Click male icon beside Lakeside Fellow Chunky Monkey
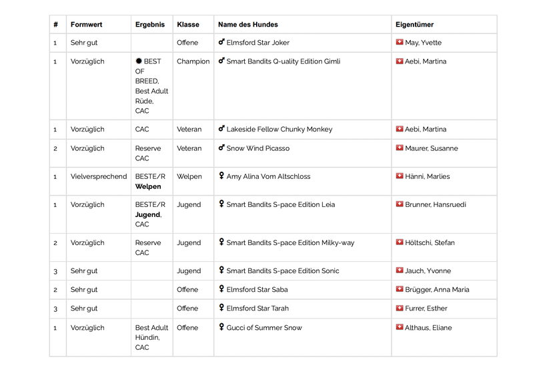Image resolution: width=547 pixels, height=386 pixels. coord(221,129)
